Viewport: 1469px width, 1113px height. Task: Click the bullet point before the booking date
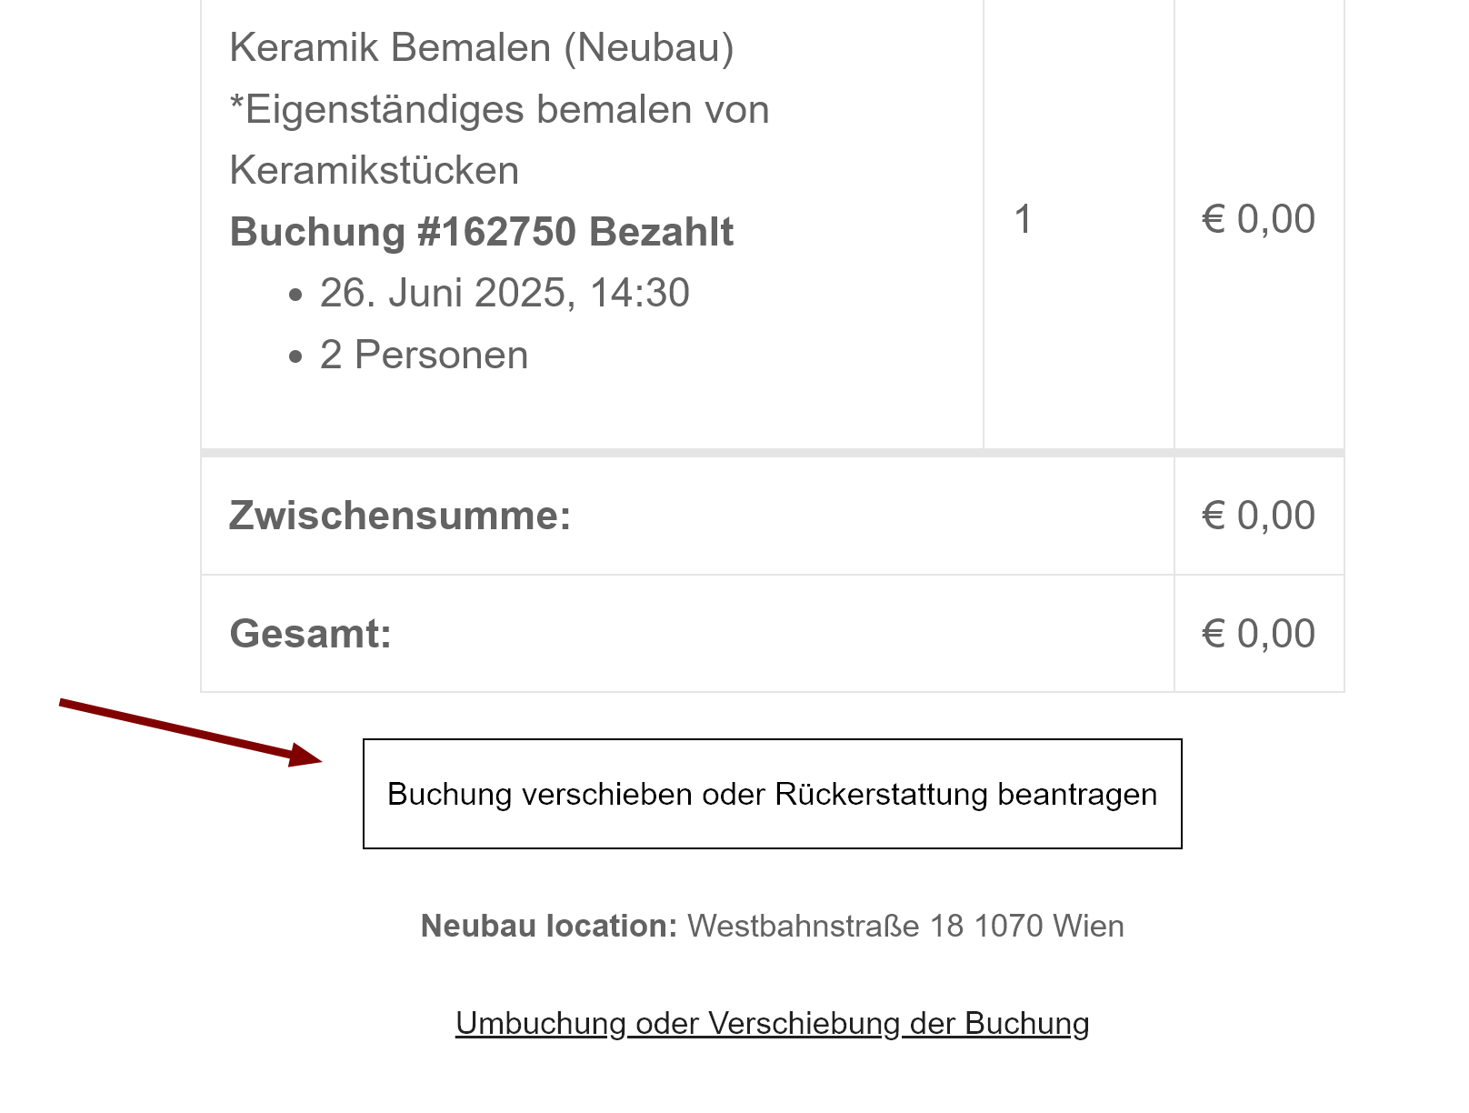point(295,296)
